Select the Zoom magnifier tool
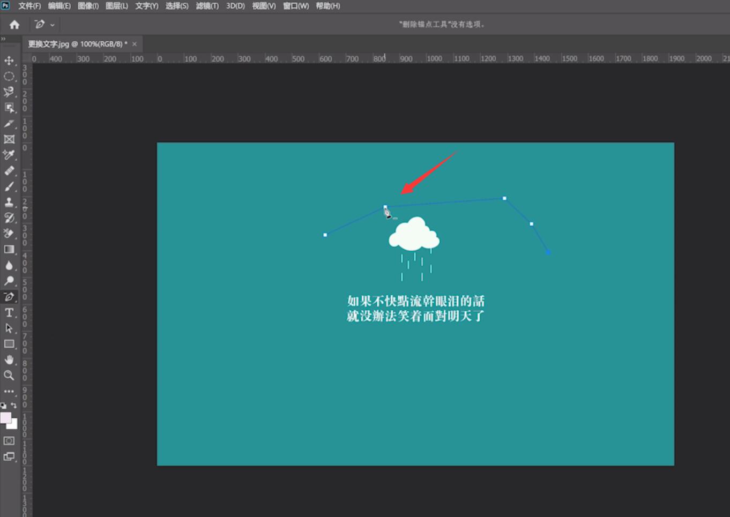Image resolution: width=730 pixels, height=517 pixels. pyautogui.click(x=9, y=375)
